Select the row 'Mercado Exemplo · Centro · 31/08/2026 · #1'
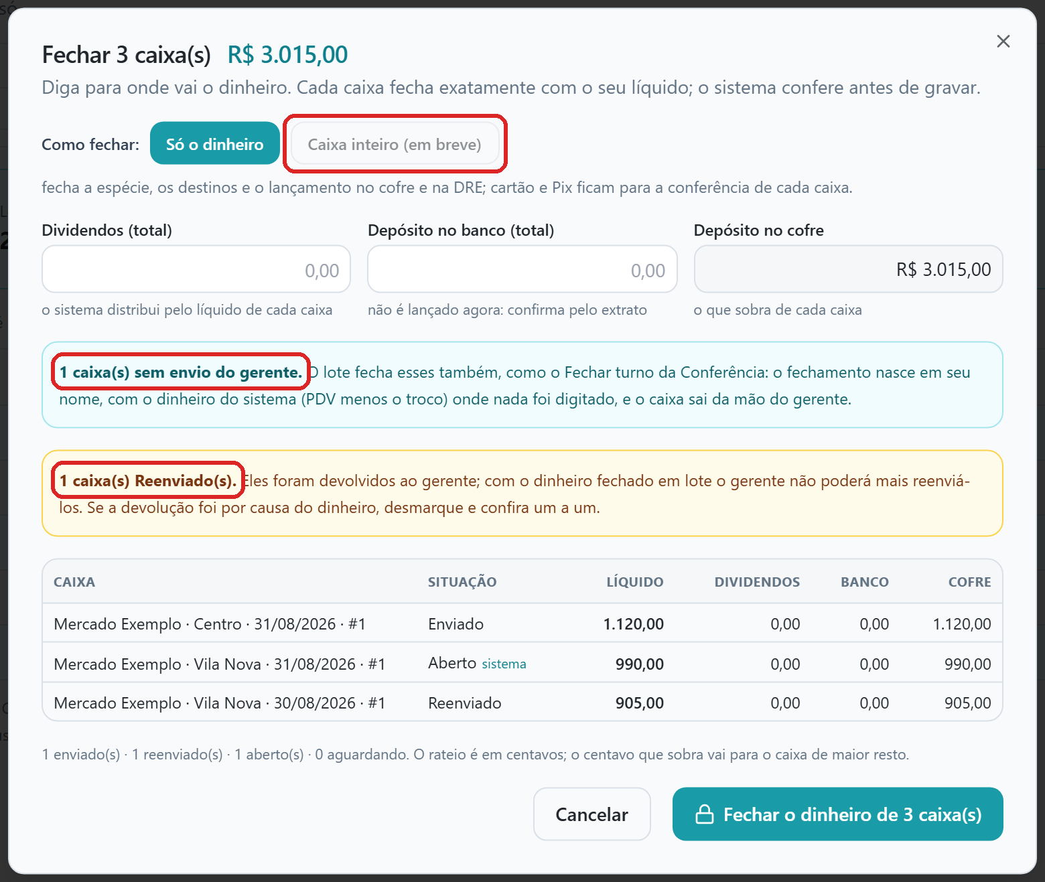1045x882 pixels. 522,623
